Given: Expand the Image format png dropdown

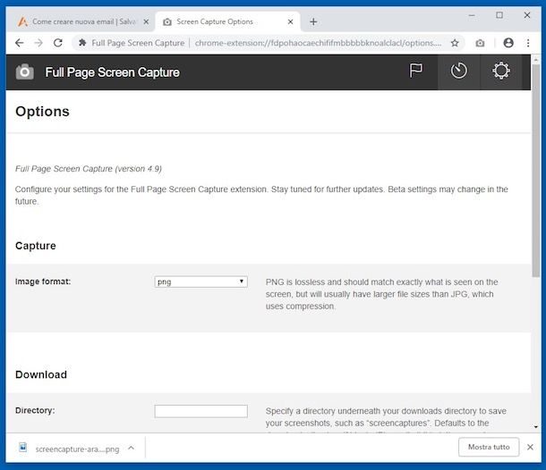Looking at the screenshot, I should click(x=200, y=281).
